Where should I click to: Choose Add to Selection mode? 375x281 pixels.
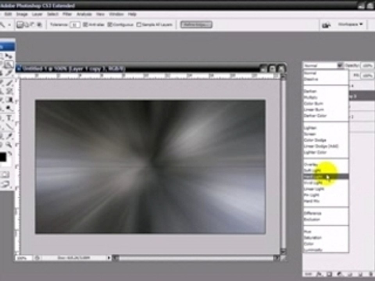27,25
